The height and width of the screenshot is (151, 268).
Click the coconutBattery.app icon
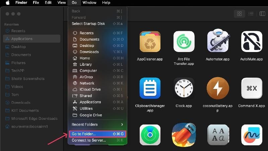point(217,88)
